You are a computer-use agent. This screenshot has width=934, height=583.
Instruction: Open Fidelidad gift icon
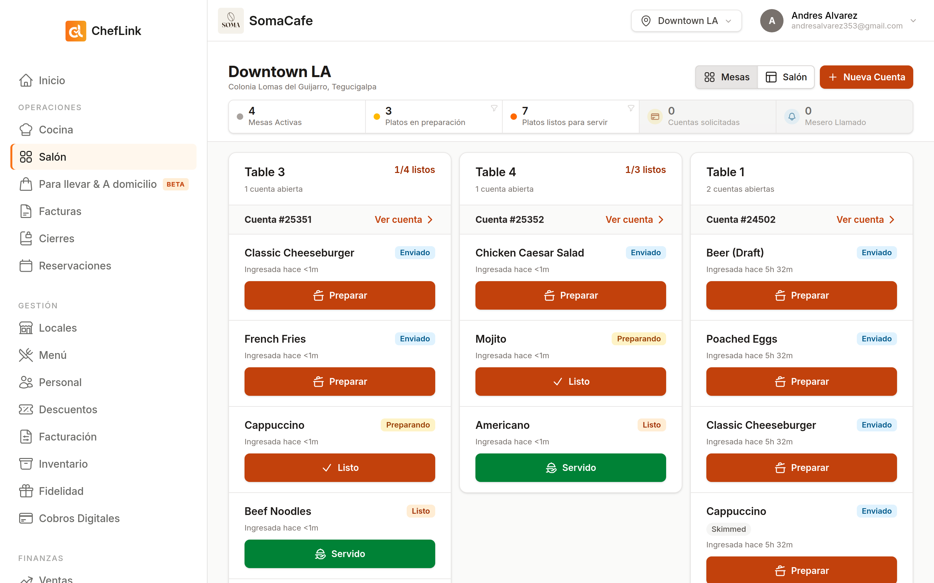(x=26, y=491)
